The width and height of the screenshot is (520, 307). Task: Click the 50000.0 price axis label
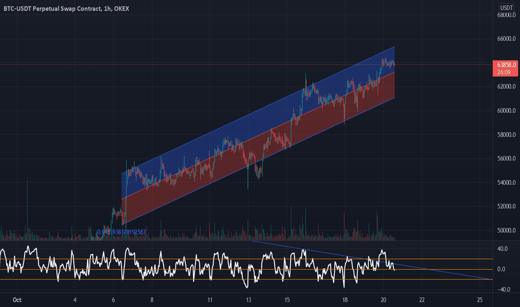click(507, 231)
